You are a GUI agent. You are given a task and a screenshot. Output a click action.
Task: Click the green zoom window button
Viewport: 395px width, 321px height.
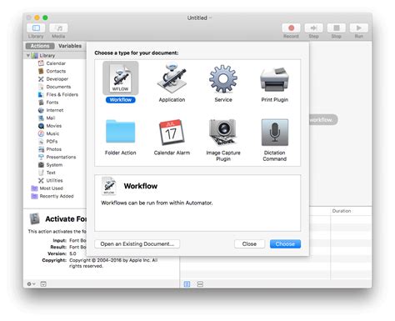(x=45, y=18)
